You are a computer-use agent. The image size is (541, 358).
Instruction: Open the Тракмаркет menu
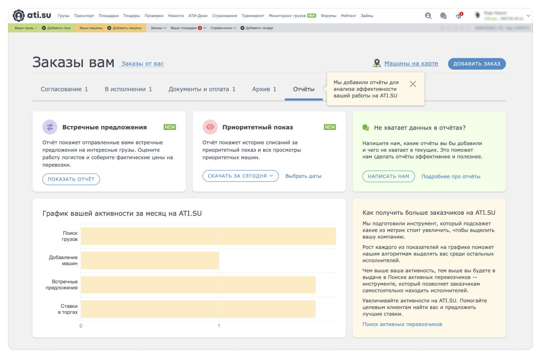coord(253,16)
